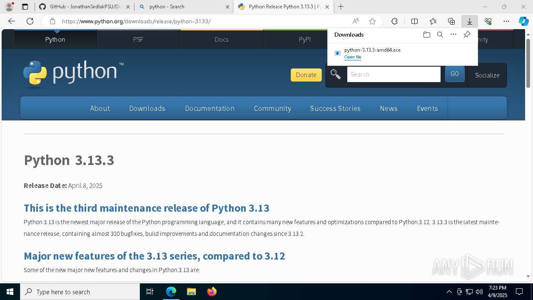
Task: Open the Favorites list icon
Action: tap(433, 21)
